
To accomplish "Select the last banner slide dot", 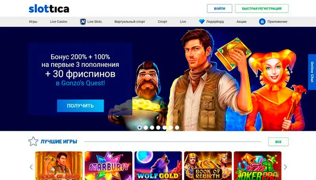I will tap(177, 127).
